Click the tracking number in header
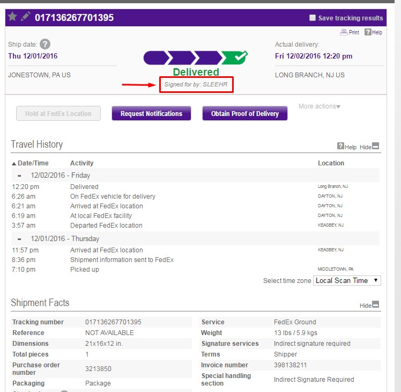Viewport: 401px width, 392px height. pos(74,18)
